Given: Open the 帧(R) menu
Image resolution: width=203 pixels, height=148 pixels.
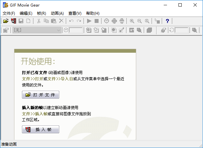Looking at the screenshot, I should (42, 13).
